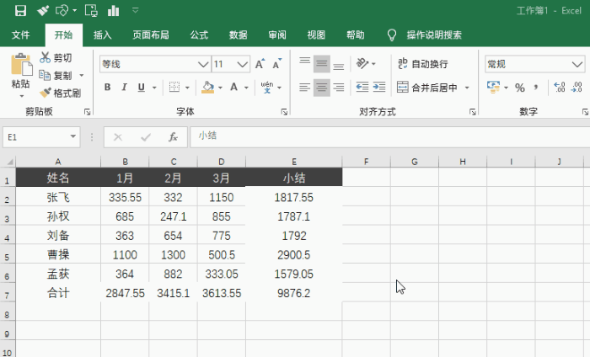The width and height of the screenshot is (590, 357).
Task: Click the chart icon in quick access toolbar
Action: click(x=113, y=10)
